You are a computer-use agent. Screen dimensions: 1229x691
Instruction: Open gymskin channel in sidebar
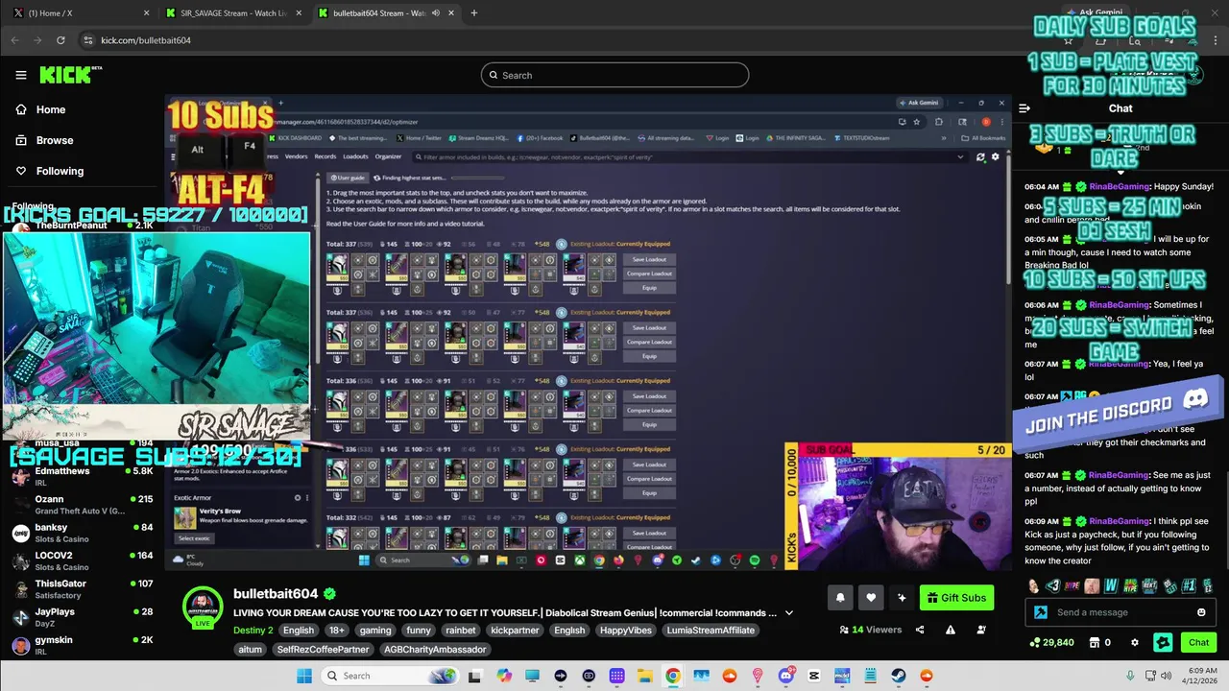pos(82,645)
